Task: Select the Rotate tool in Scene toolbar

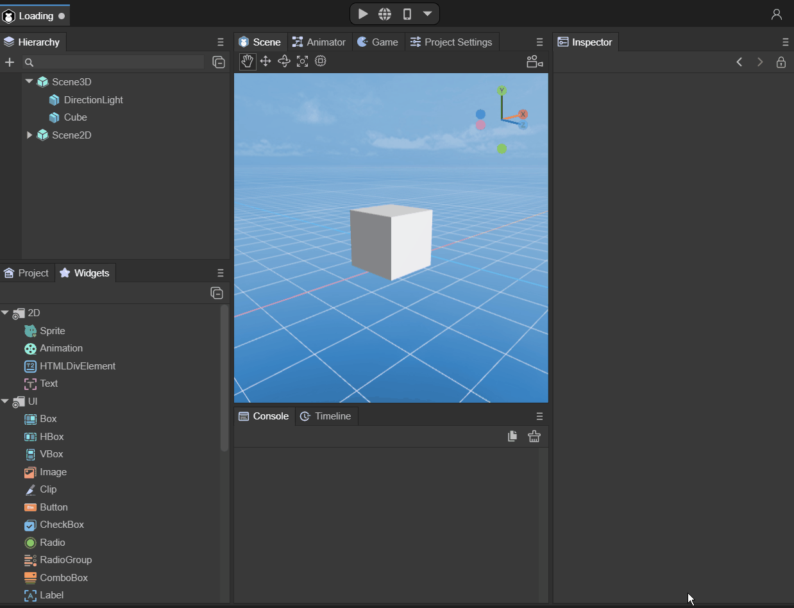Action: coord(284,62)
